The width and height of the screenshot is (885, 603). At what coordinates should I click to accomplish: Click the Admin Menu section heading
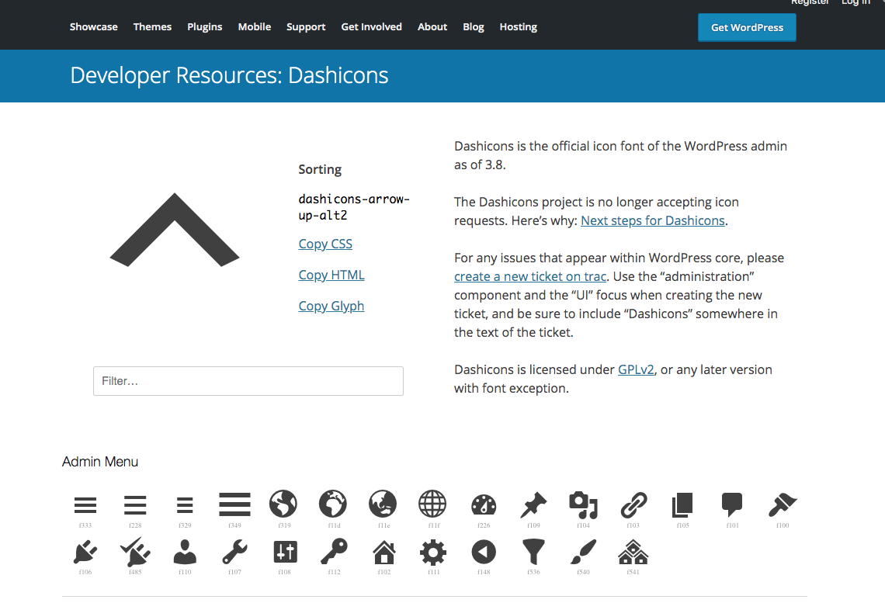[x=100, y=462]
